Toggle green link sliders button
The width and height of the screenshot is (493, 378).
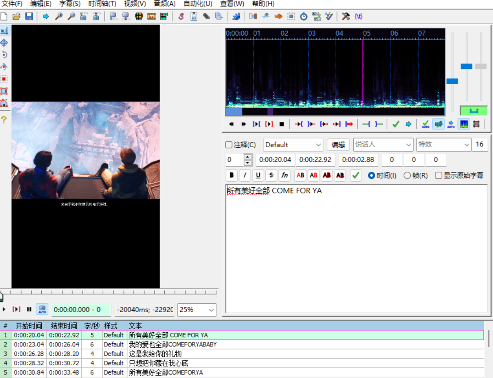(474, 111)
